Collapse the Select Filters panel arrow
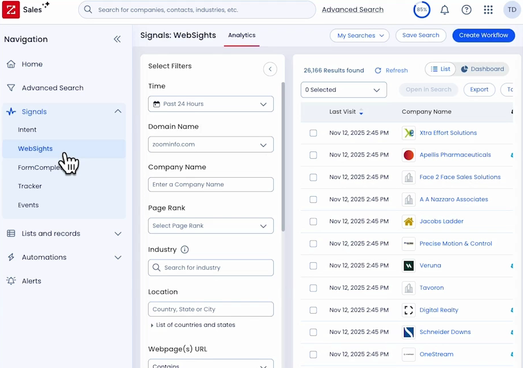The width and height of the screenshot is (523, 368). point(270,69)
